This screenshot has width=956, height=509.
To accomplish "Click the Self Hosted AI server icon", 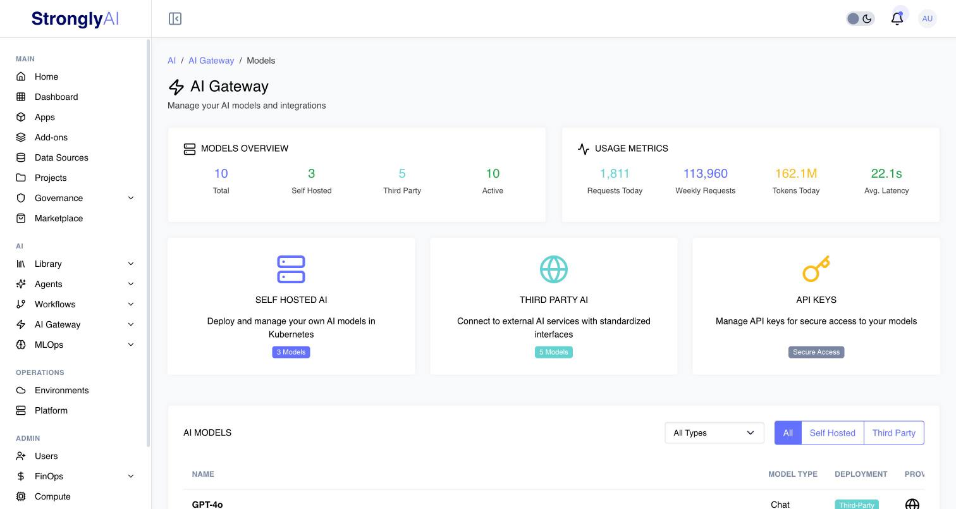I will (291, 269).
